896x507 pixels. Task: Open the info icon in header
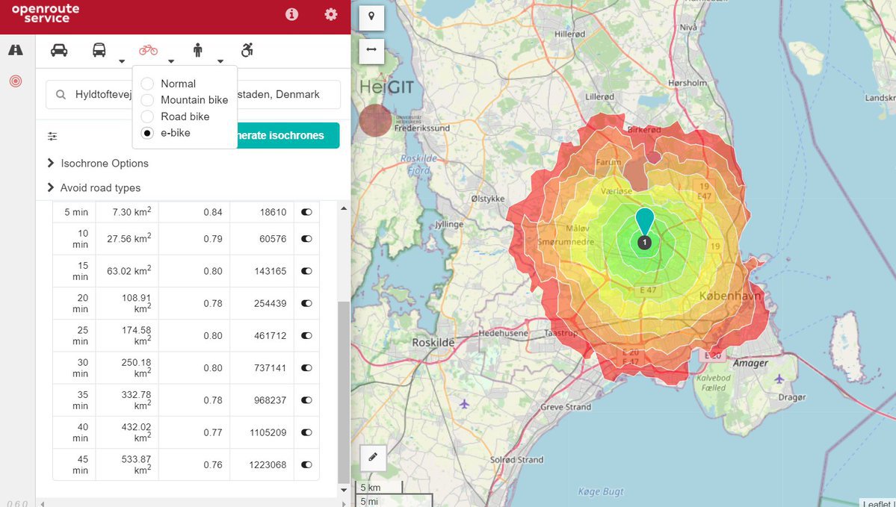click(292, 14)
